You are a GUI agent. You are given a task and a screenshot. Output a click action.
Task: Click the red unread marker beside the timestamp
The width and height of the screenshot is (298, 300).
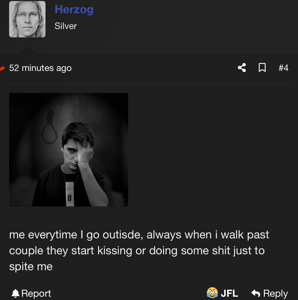(2, 68)
